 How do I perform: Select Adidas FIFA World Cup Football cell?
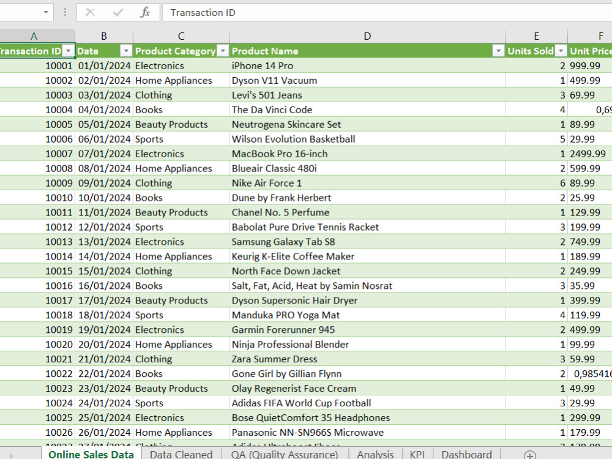tap(367, 403)
